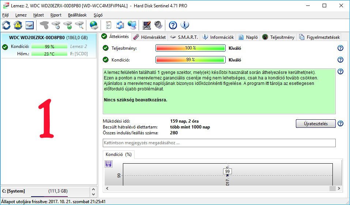Open the Beállítások menu
The width and height of the screenshot is (350, 205).
pyautogui.click(x=77, y=15)
